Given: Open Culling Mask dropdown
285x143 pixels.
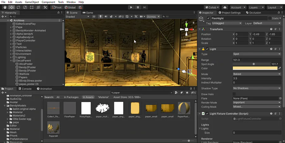Looking at the screenshot, I should point(257,107).
